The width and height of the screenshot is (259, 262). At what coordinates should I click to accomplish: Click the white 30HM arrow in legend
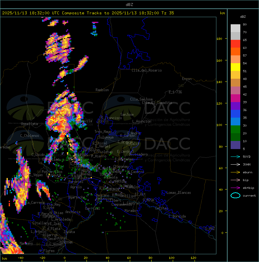tap(235, 164)
